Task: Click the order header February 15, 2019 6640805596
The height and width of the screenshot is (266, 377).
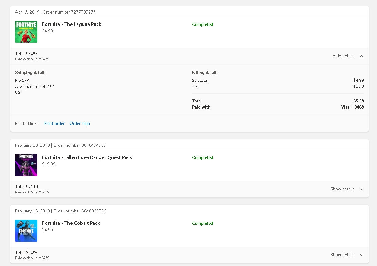Action: click(61, 211)
